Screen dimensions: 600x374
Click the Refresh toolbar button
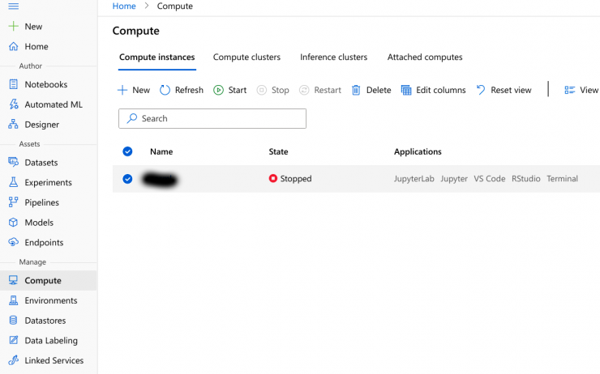[182, 90]
